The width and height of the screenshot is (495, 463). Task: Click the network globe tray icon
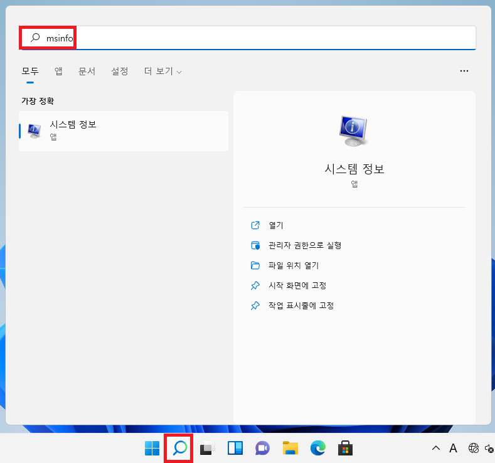coord(474,448)
